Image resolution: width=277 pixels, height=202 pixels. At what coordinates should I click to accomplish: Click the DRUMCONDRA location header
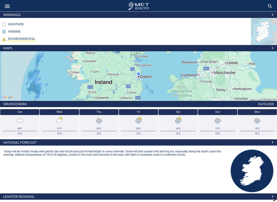(15, 104)
